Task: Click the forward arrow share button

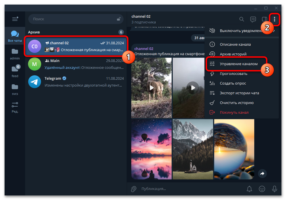Action: [x=262, y=173]
